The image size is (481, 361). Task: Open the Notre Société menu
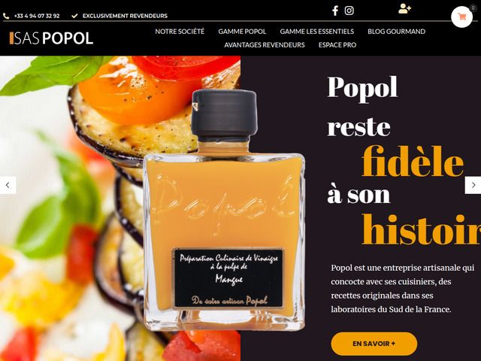(180, 32)
